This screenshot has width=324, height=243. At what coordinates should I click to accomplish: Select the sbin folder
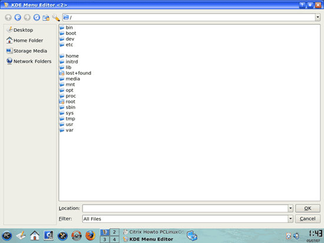point(68,107)
